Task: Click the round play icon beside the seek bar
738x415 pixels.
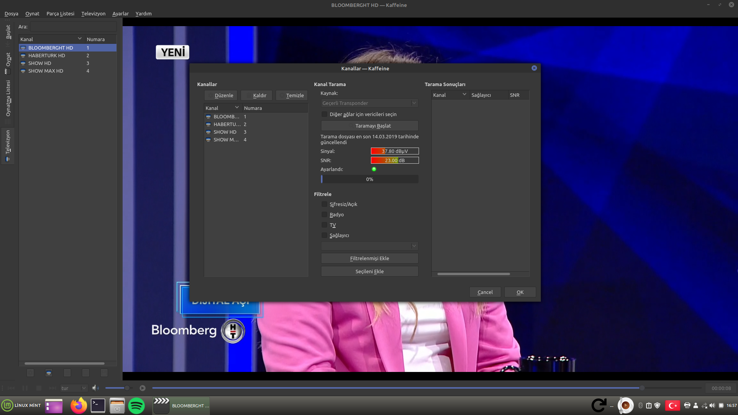Action: click(143, 388)
